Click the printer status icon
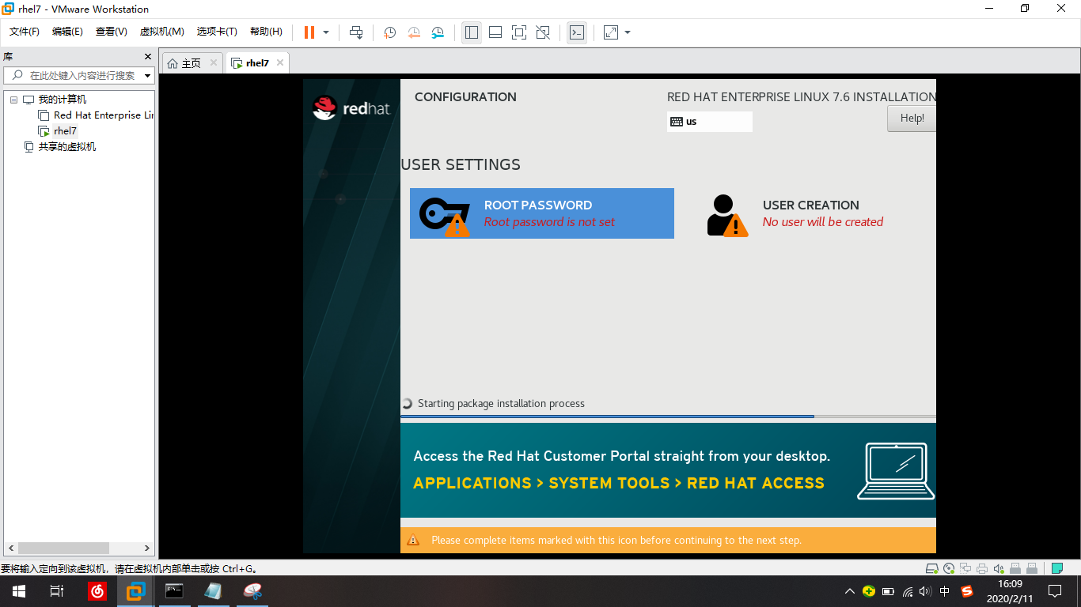 tap(982, 568)
